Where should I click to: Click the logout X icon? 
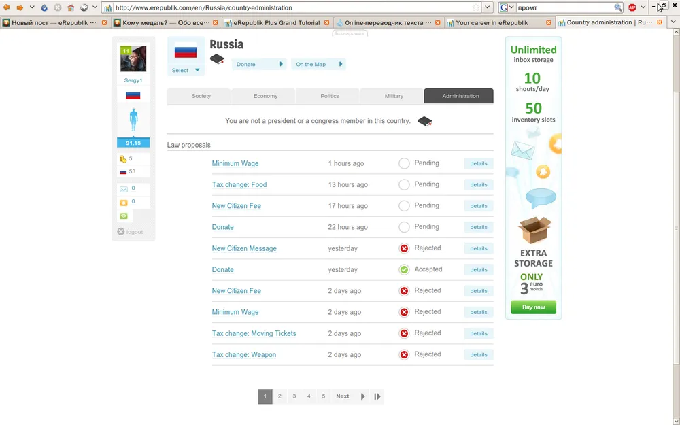pos(120,232)
